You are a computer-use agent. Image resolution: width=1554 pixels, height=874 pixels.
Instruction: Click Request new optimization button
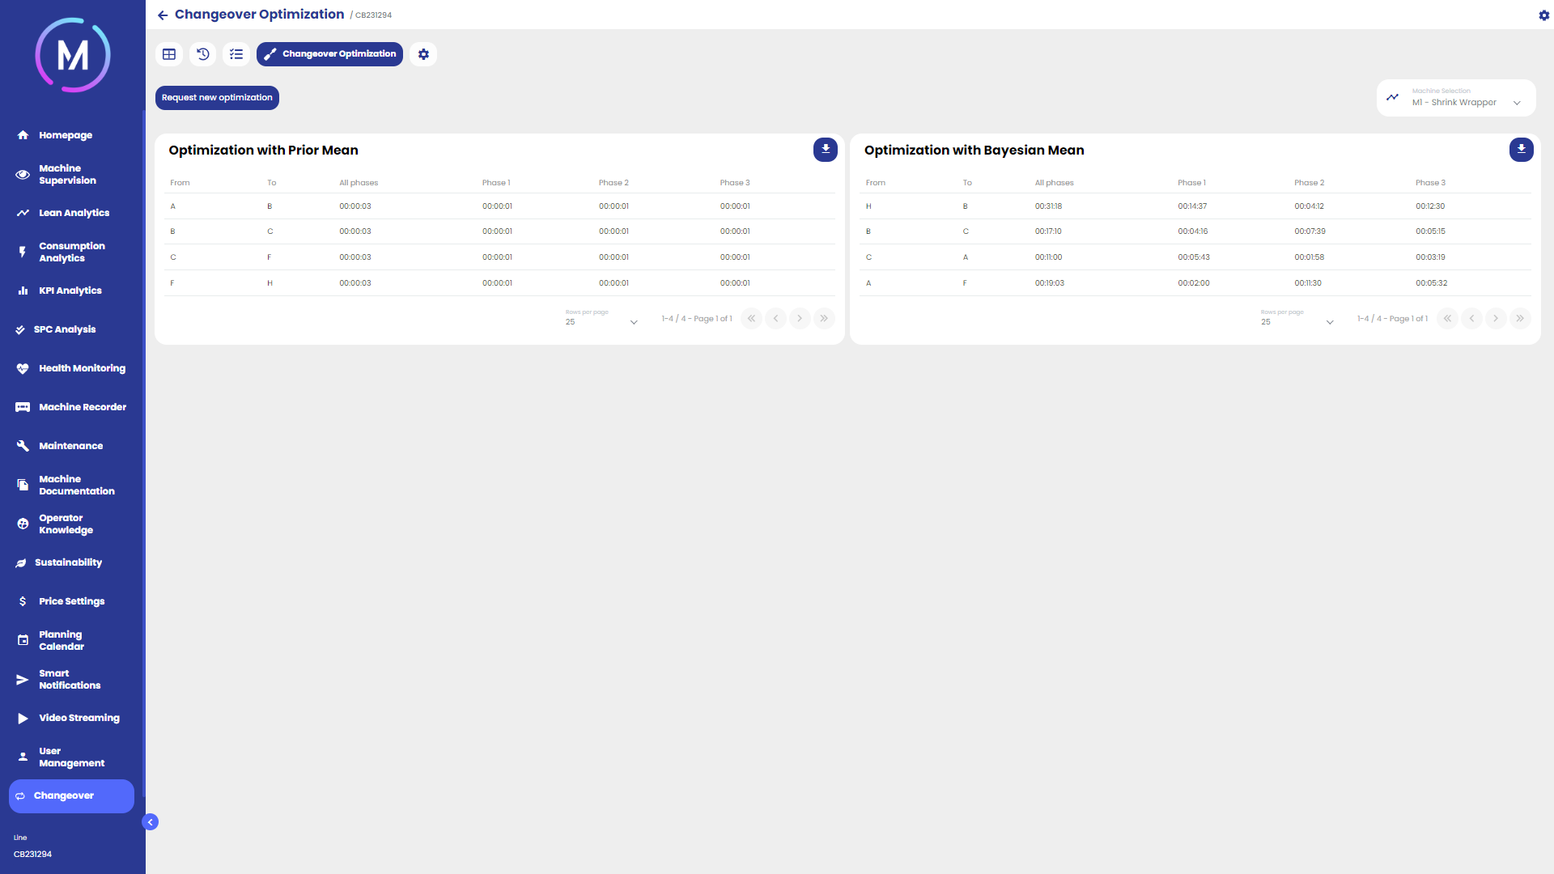(x=217, y=98)
